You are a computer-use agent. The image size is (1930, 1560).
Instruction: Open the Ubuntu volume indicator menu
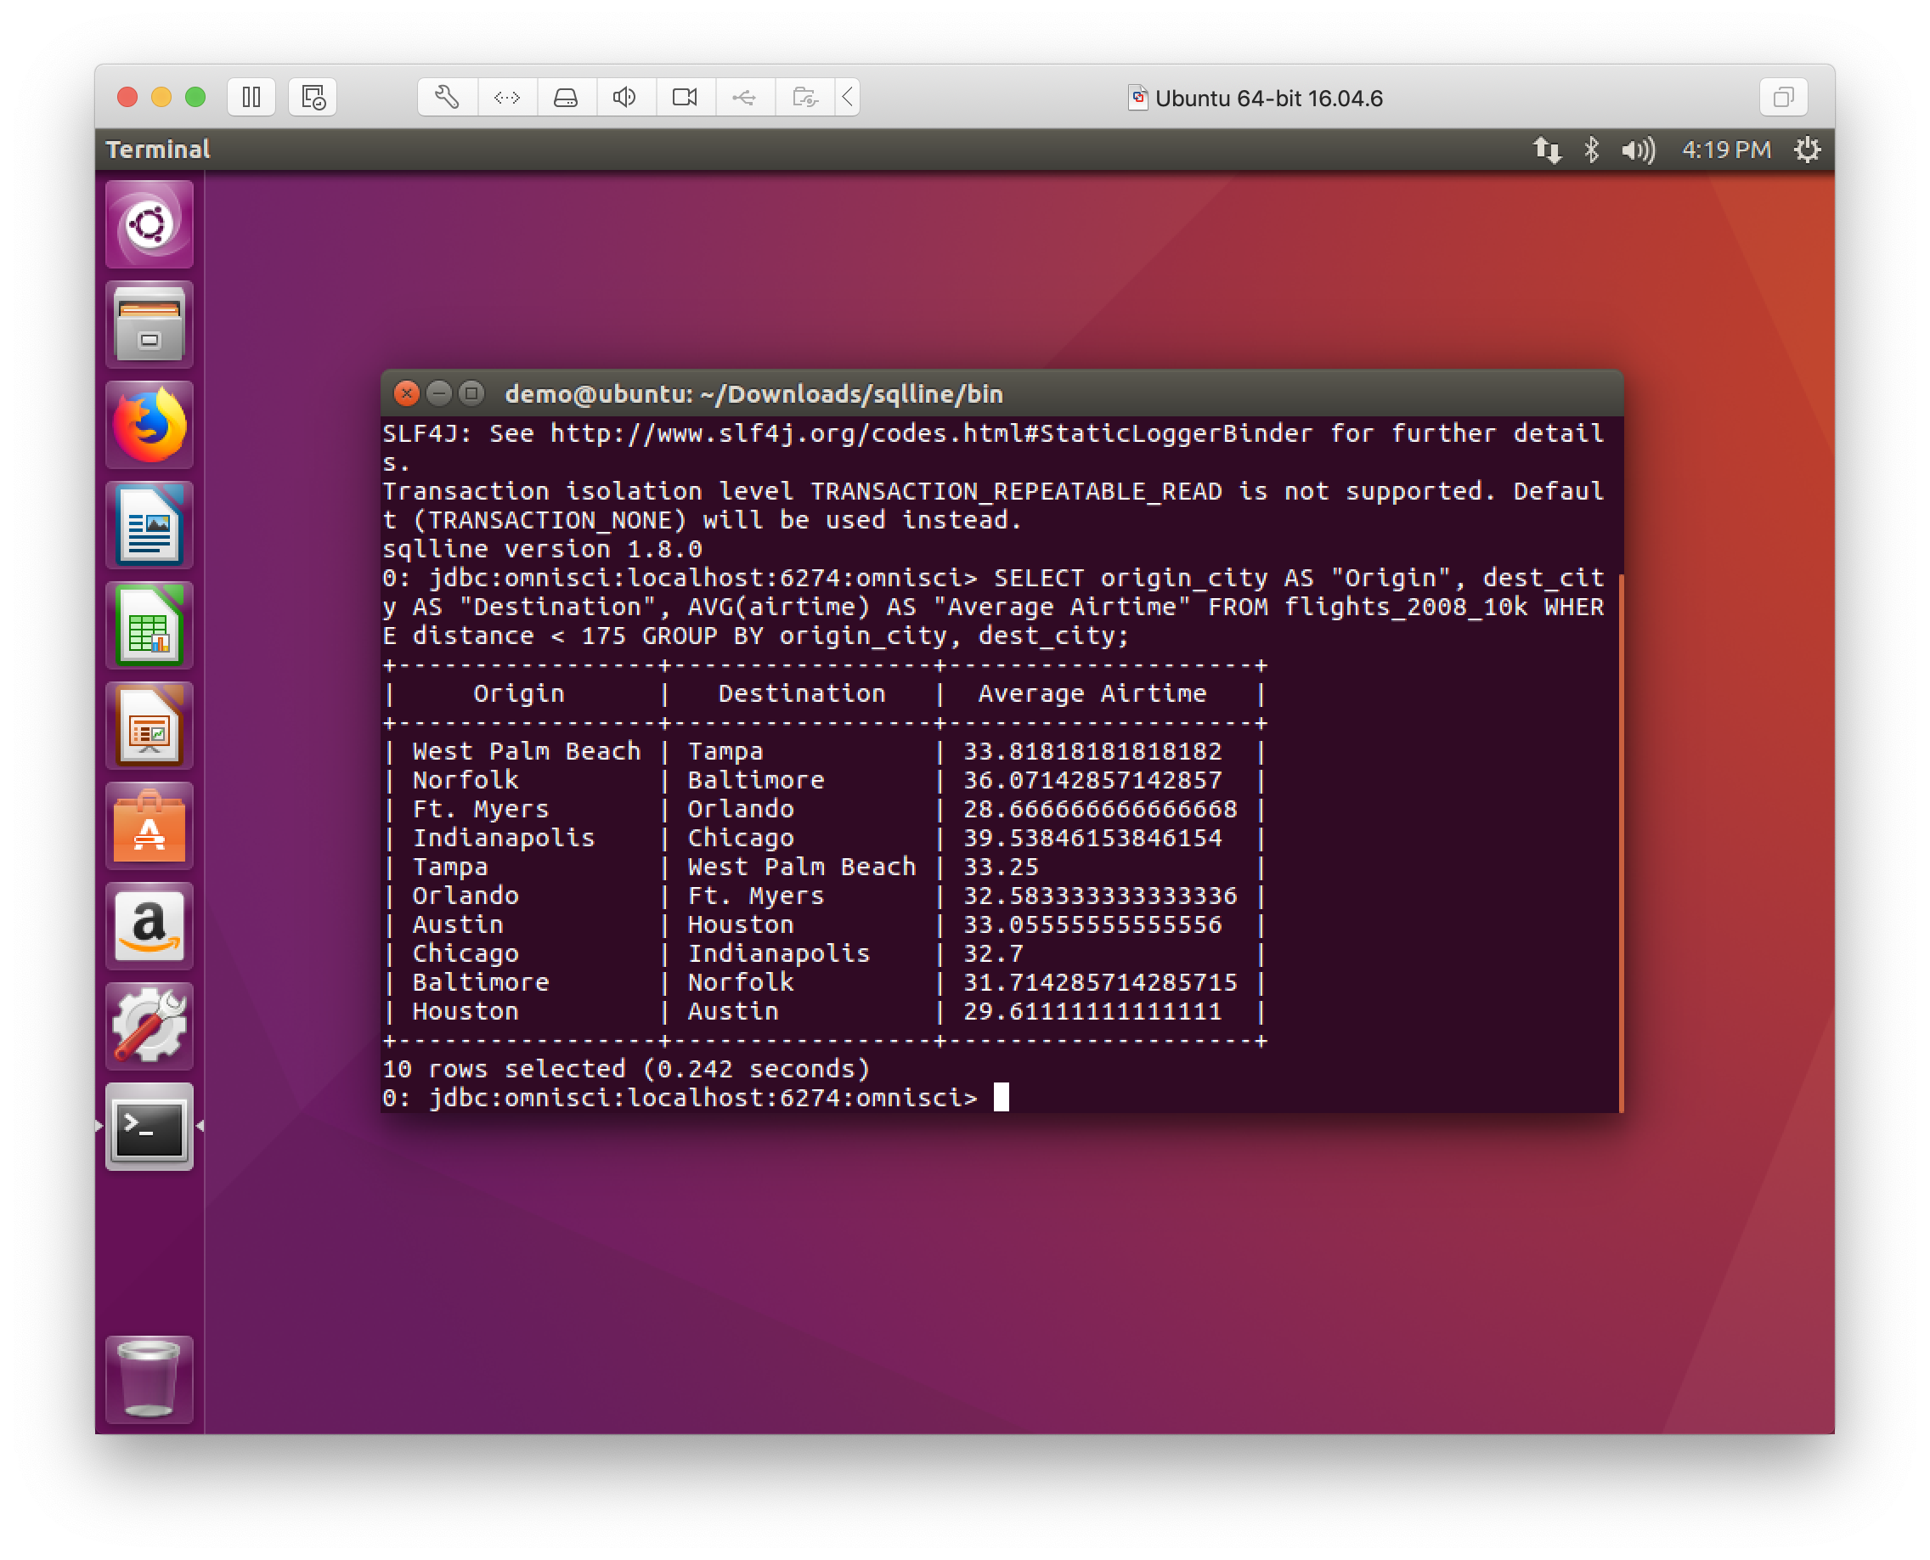click(x=1637, y=150)
